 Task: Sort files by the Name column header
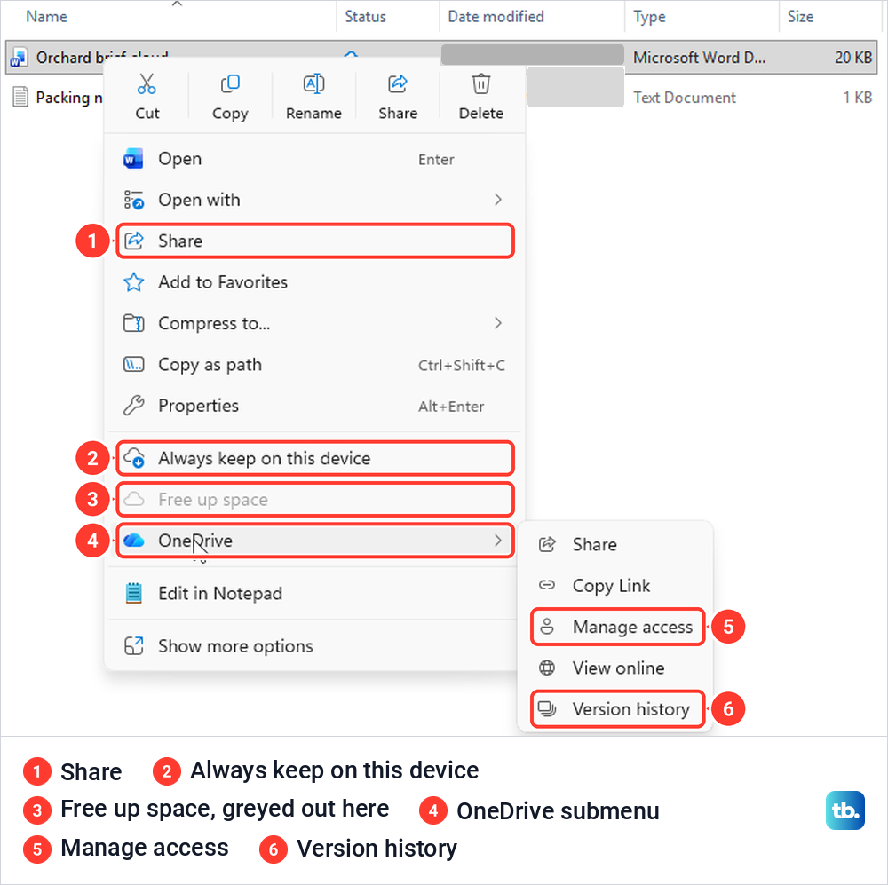(46, 16)
